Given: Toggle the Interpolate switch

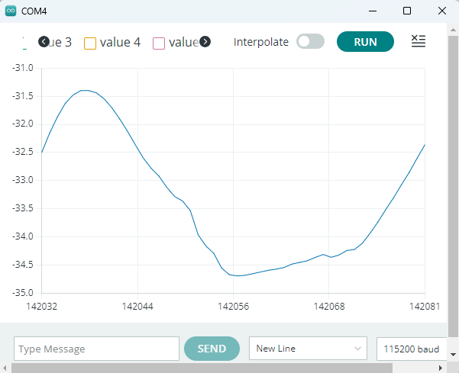Looking at the screenshot, I should pos(310,42).
